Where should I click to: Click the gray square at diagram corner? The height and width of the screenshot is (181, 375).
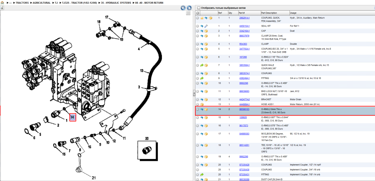[x=189, y=13]
